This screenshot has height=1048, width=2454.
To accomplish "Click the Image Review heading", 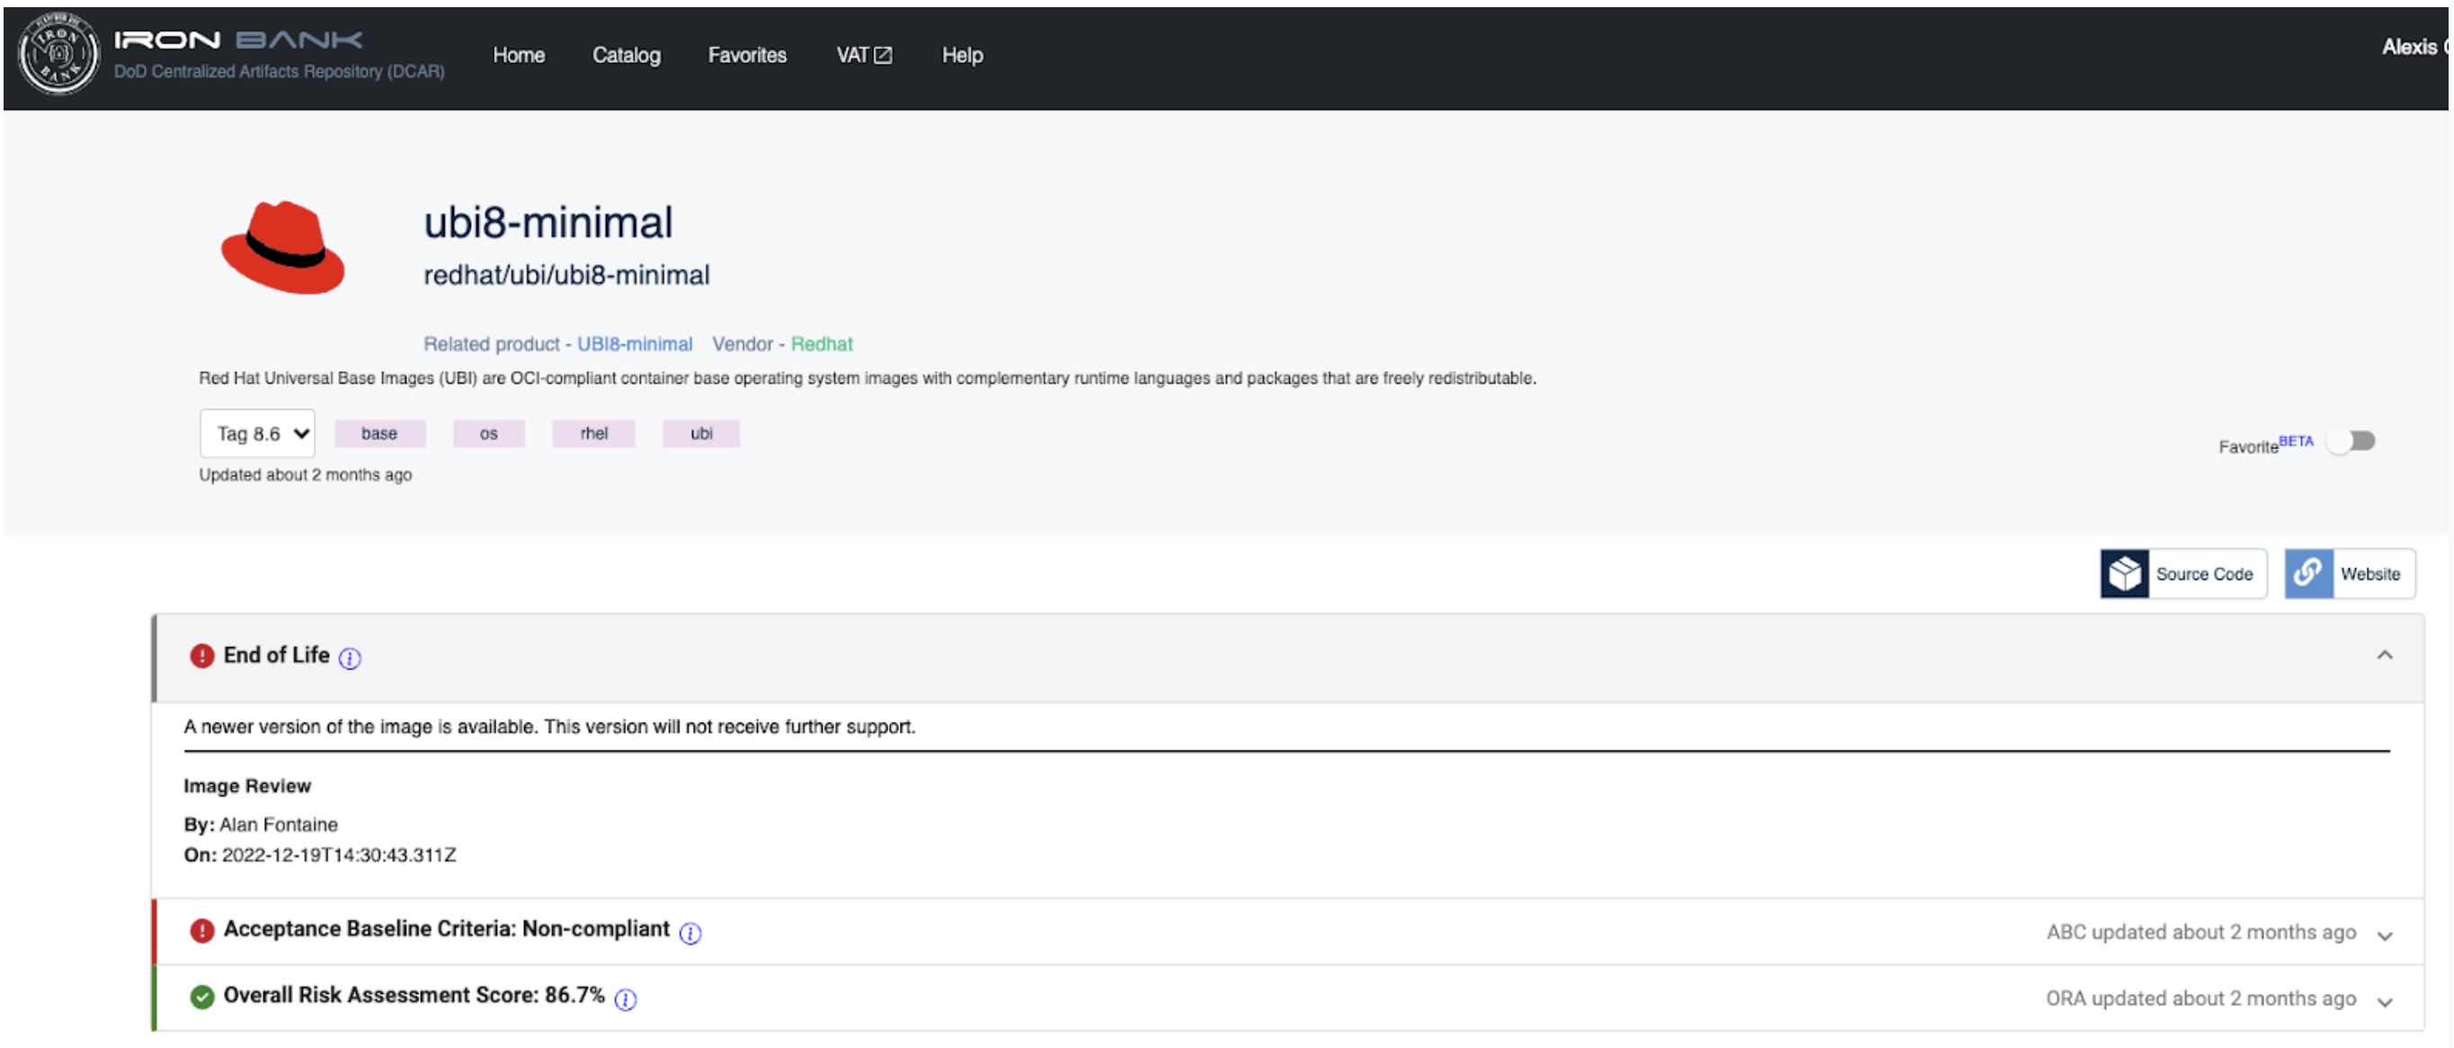I will (x=246, y=786).
